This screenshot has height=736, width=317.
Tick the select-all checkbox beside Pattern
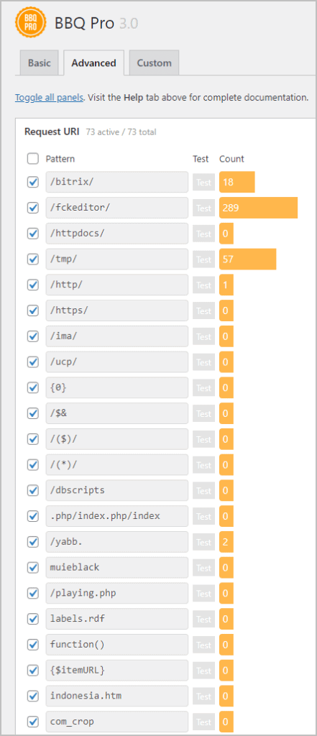point(33,159)
